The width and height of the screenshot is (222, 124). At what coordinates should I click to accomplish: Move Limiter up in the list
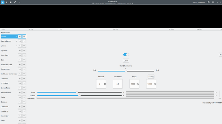(20, 46)
